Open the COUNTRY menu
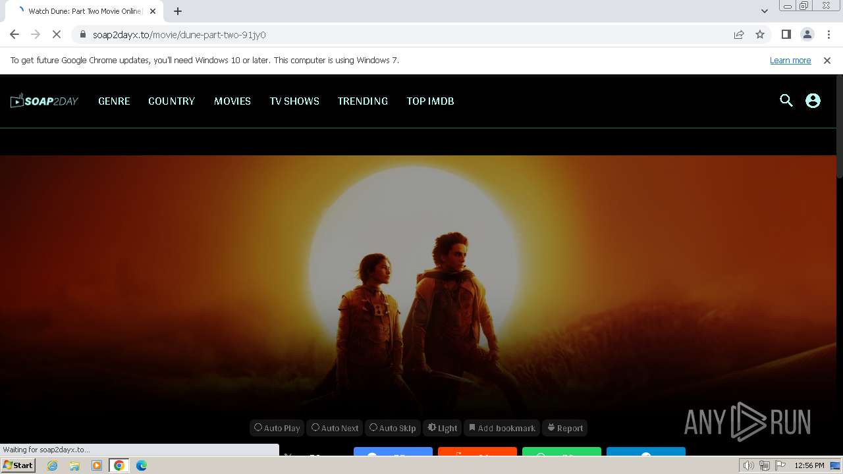Viewport: 843px width, 474px height. pyautogui.click(x=171, y=101)
